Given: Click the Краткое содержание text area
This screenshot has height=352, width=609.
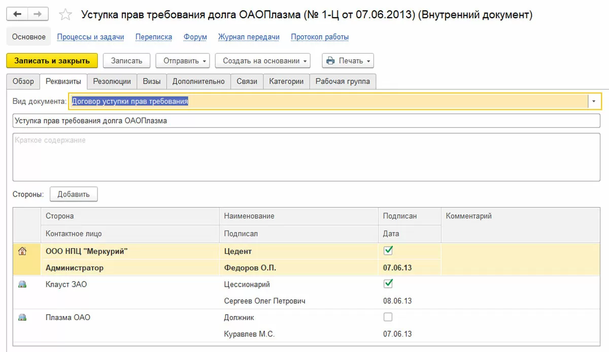Looking at the screenshot, I should (307, 157).
